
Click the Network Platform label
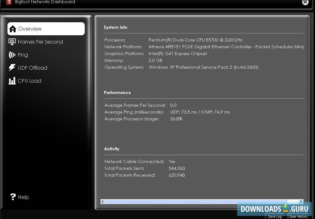point(123,47)
